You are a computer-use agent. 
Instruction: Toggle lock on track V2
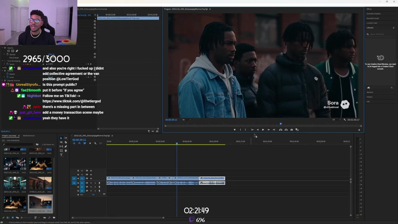click(x=78, y=175)
